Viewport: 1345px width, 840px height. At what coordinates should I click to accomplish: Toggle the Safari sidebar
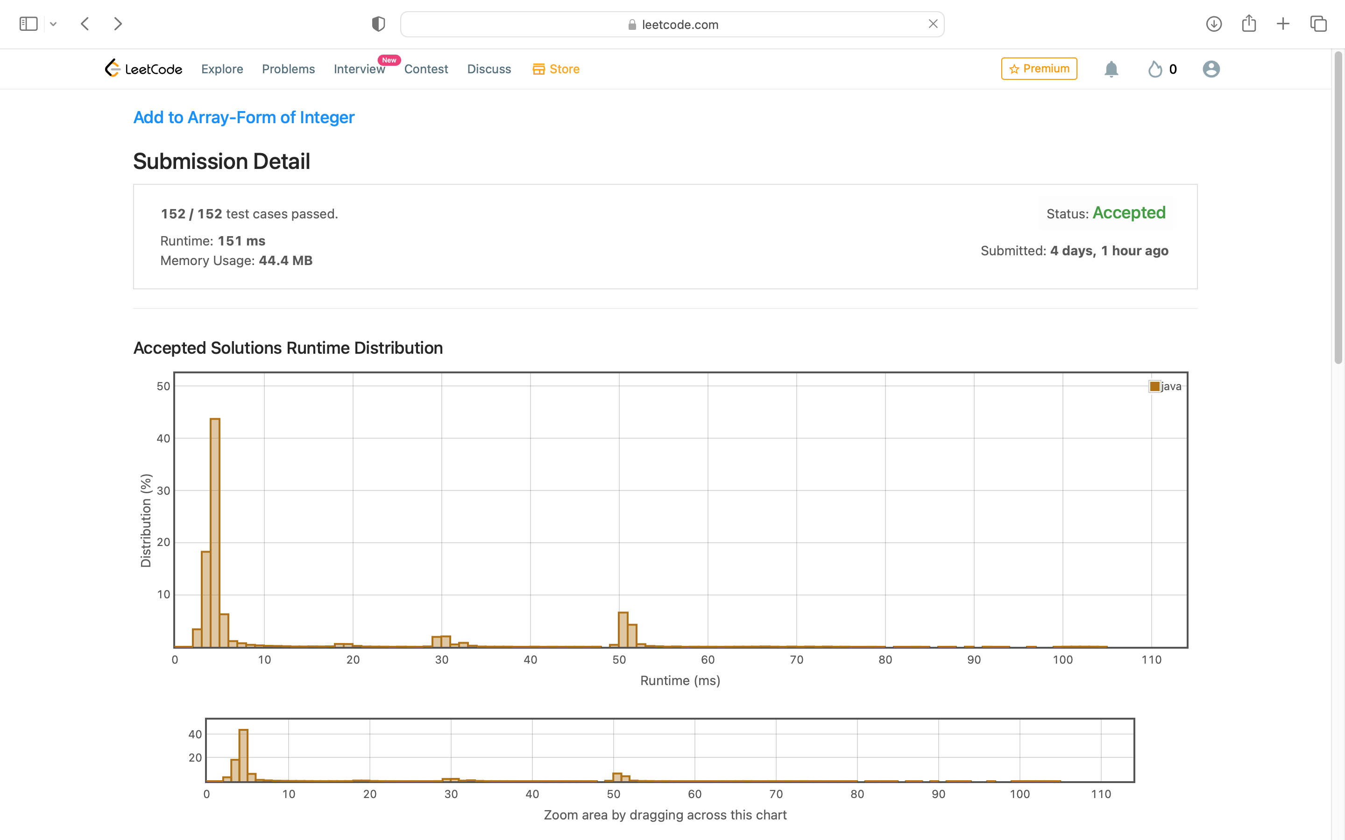coord(28,24)
